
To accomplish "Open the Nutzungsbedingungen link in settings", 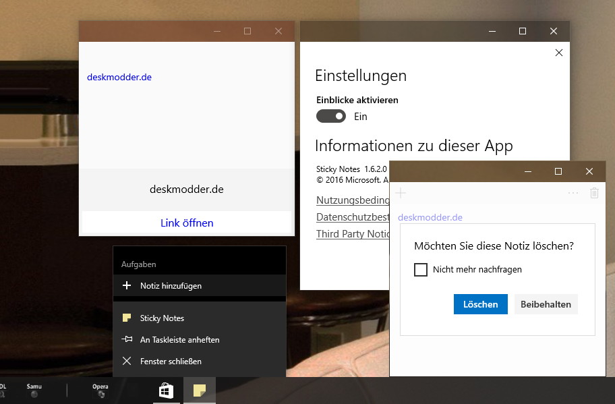I will (x=353, y=200).
